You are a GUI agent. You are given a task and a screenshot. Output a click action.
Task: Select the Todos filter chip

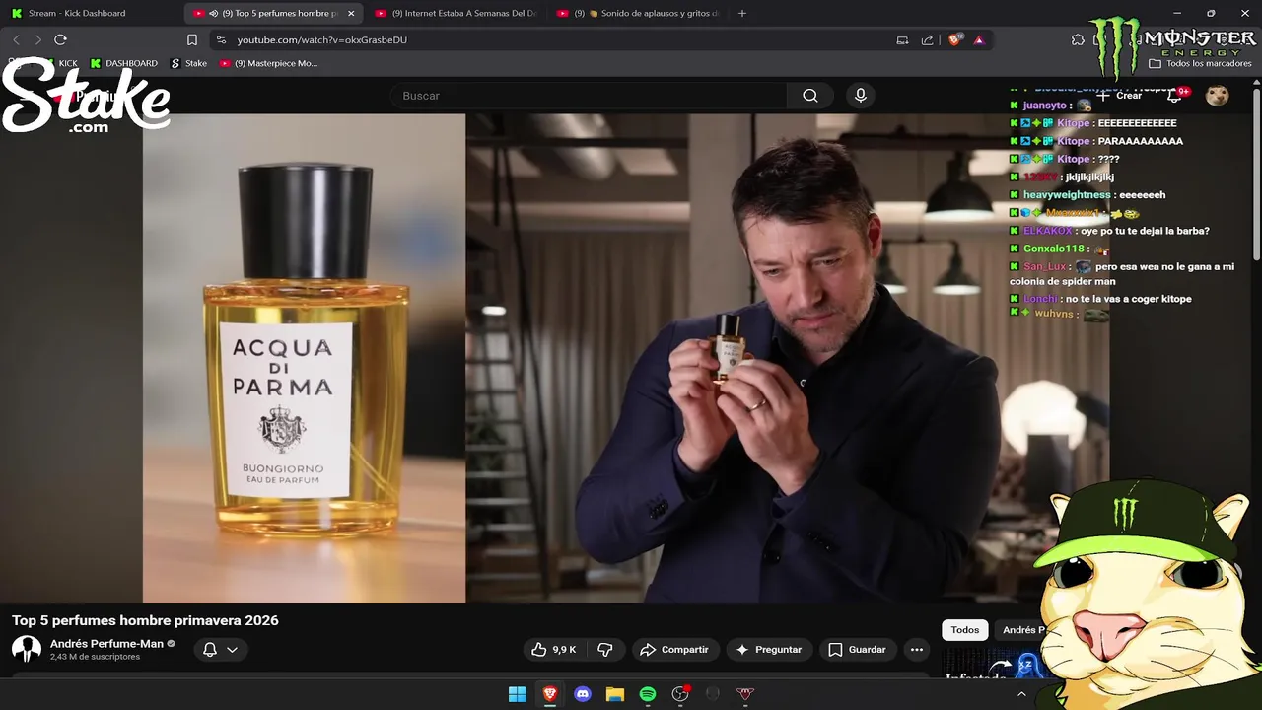tap(965, 630)
